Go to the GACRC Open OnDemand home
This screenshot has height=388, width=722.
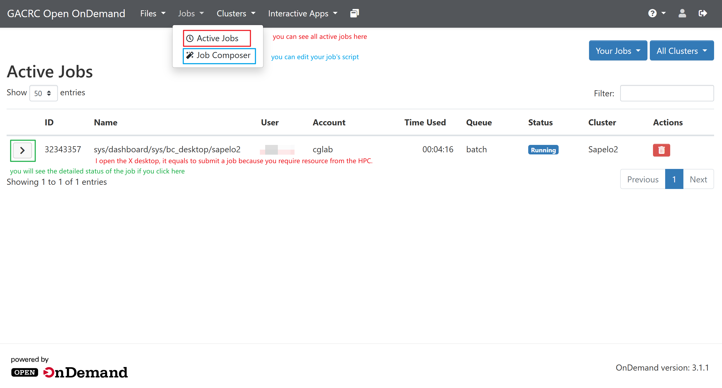click(66, 13)
